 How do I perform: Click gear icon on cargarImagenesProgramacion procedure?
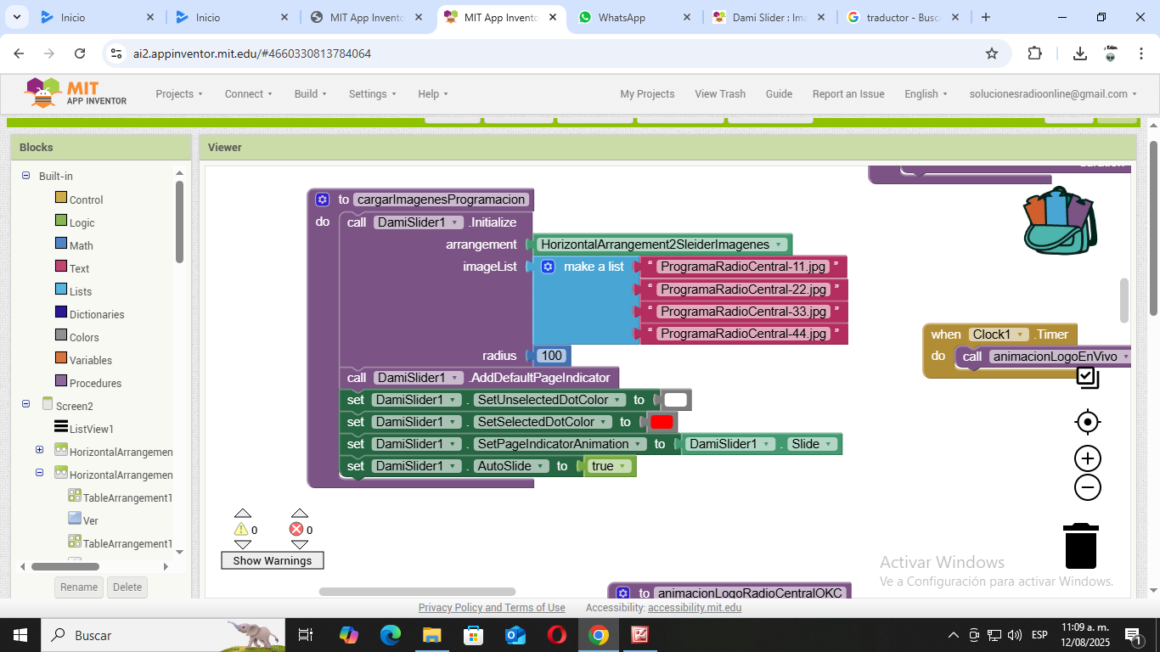(323, 200)
